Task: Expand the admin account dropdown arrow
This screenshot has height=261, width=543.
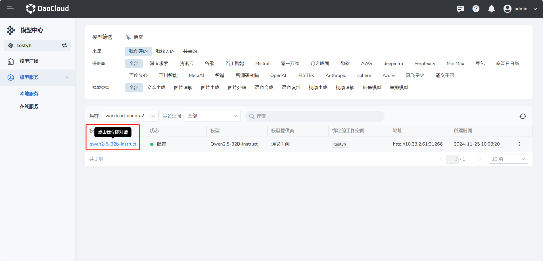Action: pyautogui.click(x=535, y=9)
